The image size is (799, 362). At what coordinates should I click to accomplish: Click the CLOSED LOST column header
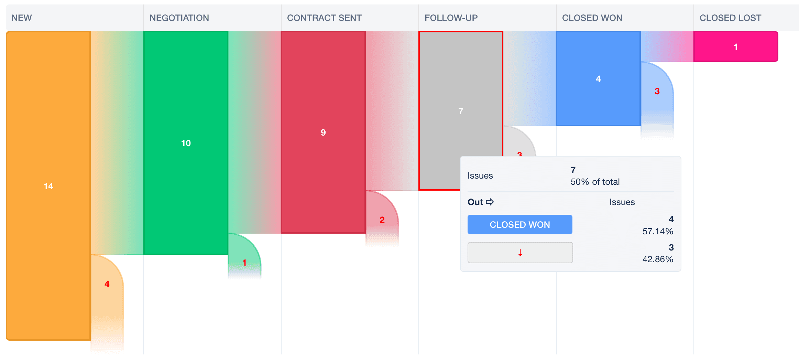[x=730, y=18]
